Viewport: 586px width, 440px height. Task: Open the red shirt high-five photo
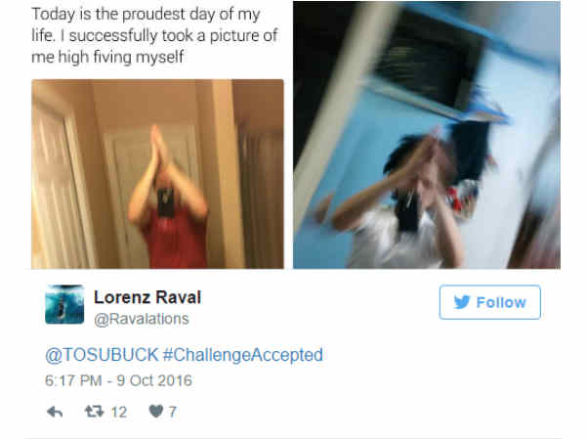pyautogui.click(x=157, y=174)
